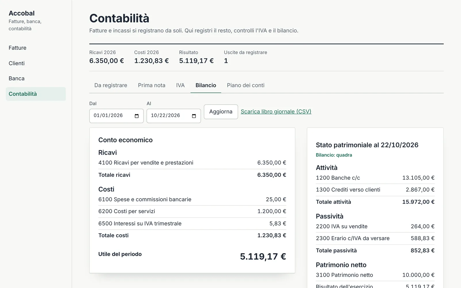Select Costi 2026 value 1.230,83 €
The height and width of the screenshot is (288, 461).
(x=152, y=61)
